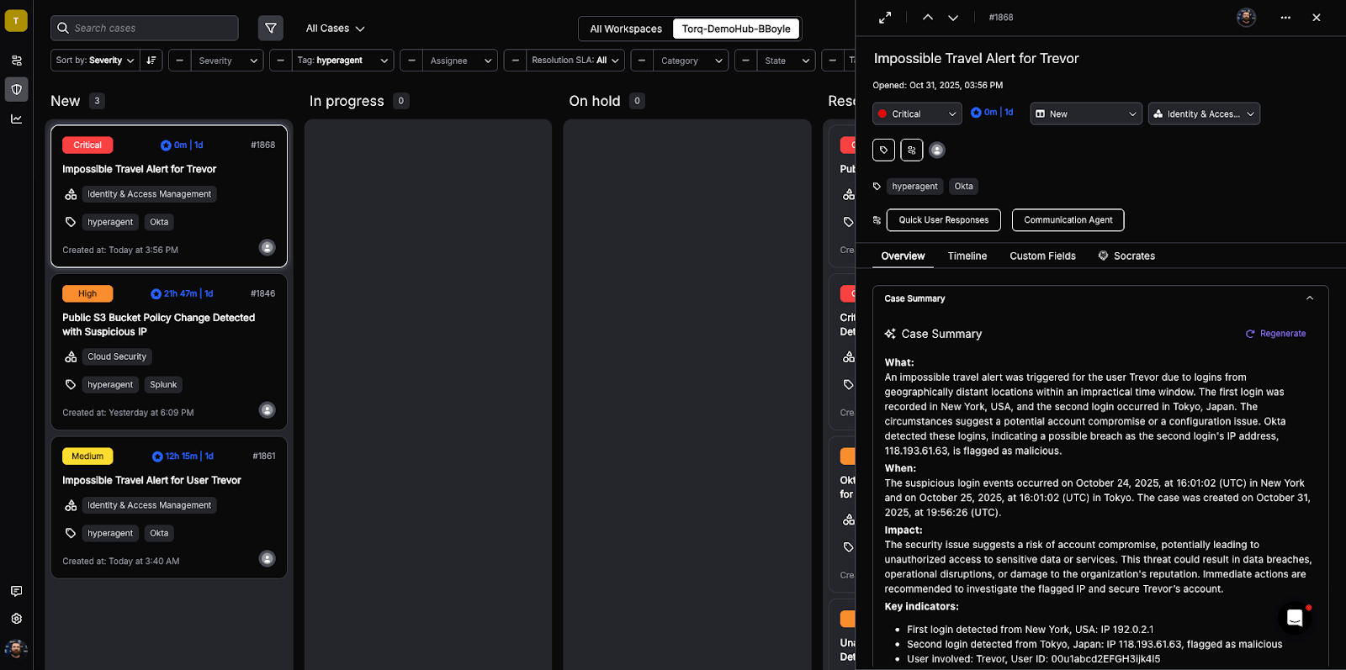Open the Tag: hyperagent dropdown
This screenshot has height=670, width=1346.
(343, 61)
